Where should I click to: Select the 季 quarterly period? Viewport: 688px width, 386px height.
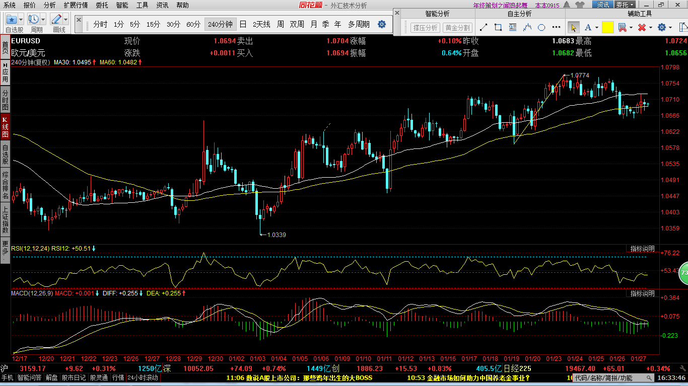point(326,24)
